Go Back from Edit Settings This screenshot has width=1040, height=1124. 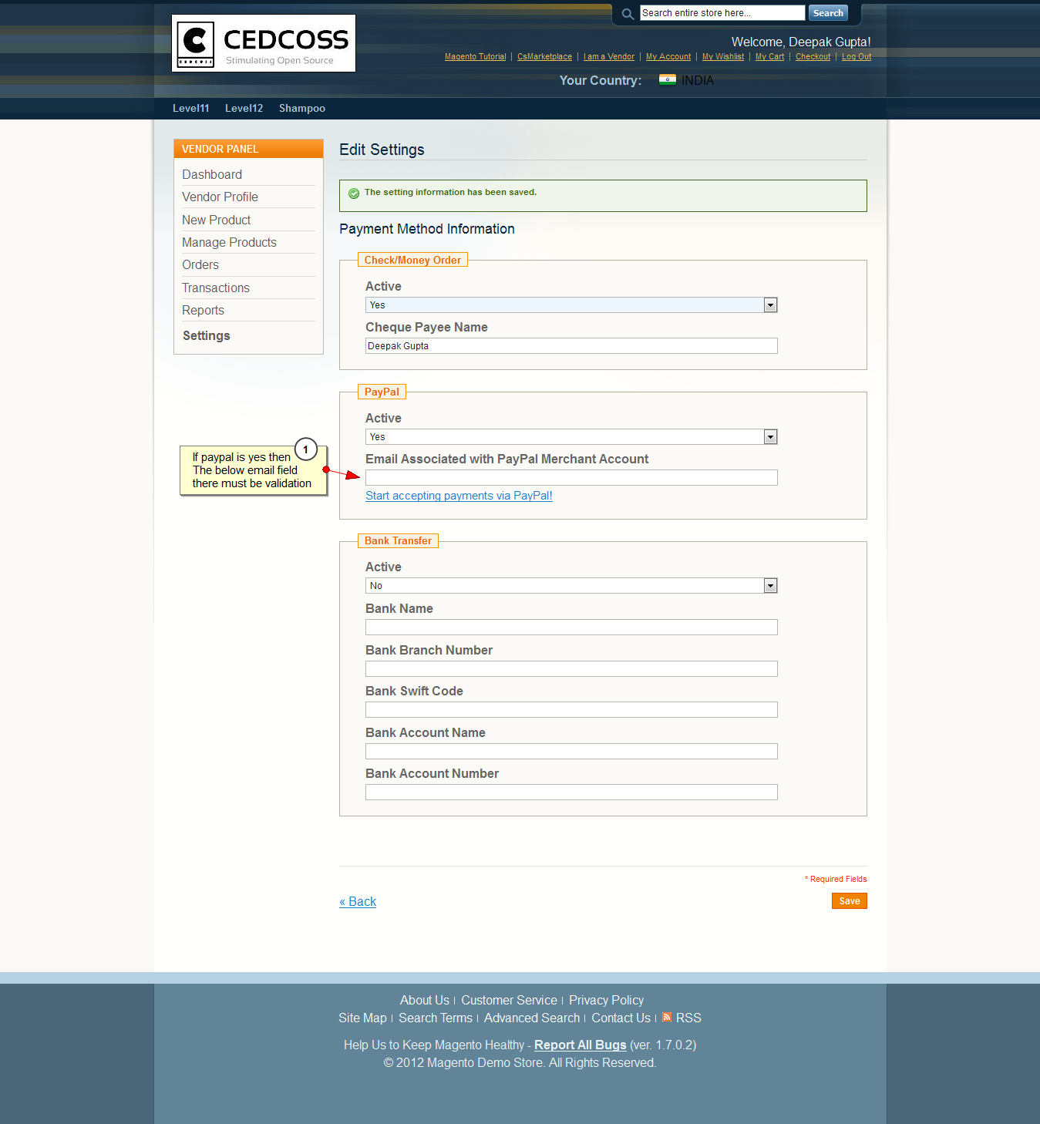pos(358,902)
